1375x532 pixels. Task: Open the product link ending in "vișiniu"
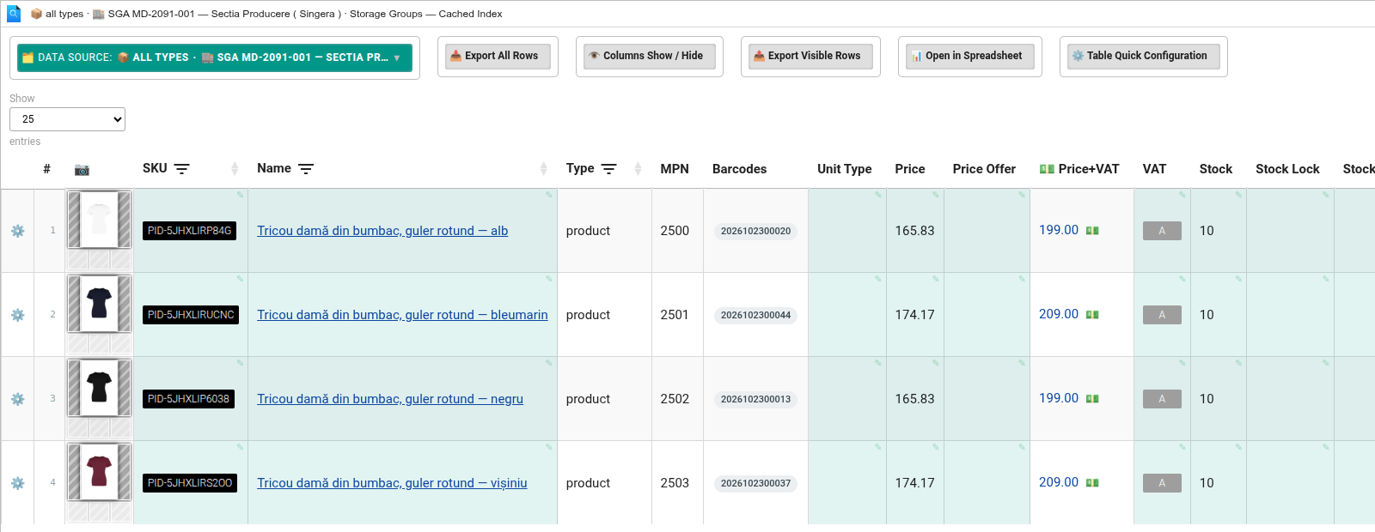click(392, 483)
